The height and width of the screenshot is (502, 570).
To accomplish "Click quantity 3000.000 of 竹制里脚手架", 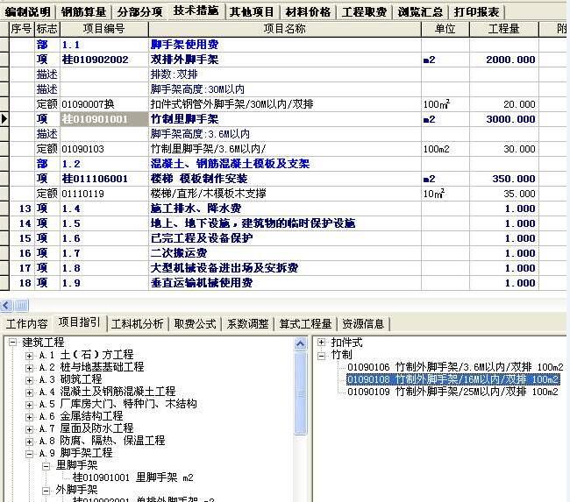I will 510,119.
